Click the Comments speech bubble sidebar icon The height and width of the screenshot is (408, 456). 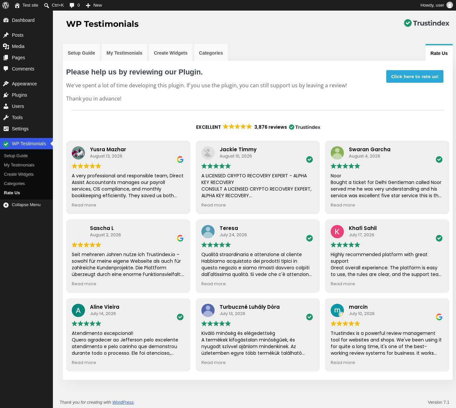click(6, 69)
